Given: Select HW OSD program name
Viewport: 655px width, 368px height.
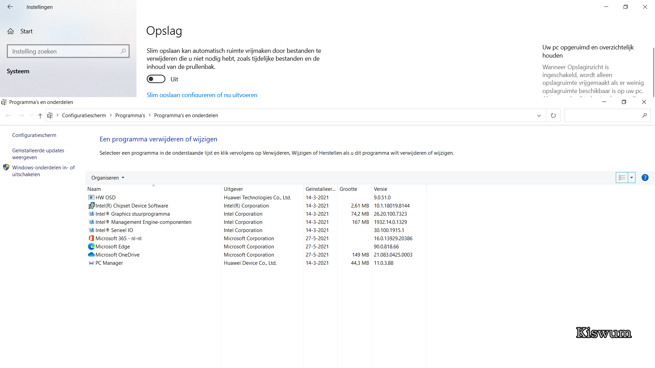Looking at the screenshot, I should (x=105, y=198).
